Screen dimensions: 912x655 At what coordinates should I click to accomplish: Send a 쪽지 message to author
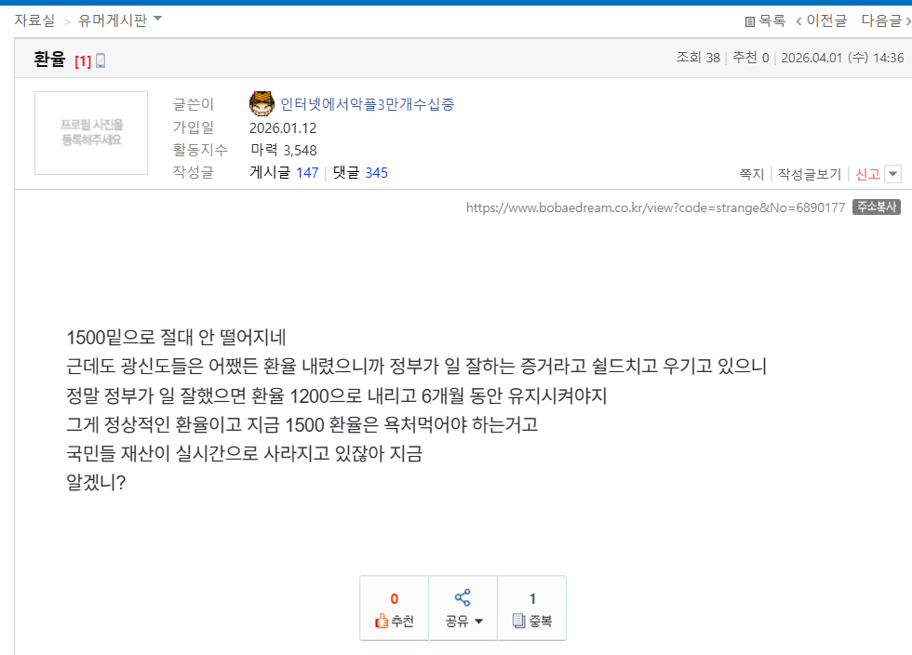coord(752,174)
